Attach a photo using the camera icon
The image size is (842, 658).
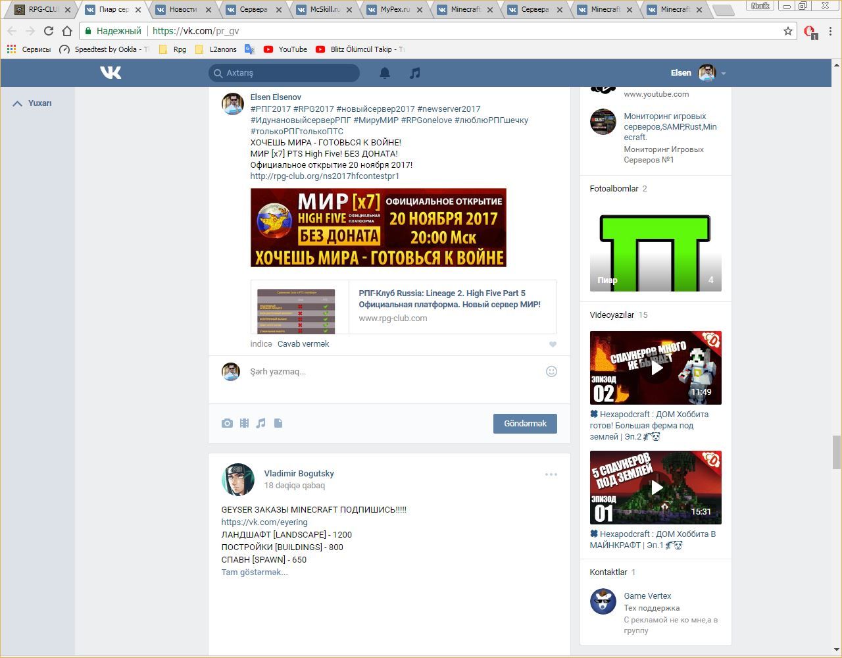(227, 423)
